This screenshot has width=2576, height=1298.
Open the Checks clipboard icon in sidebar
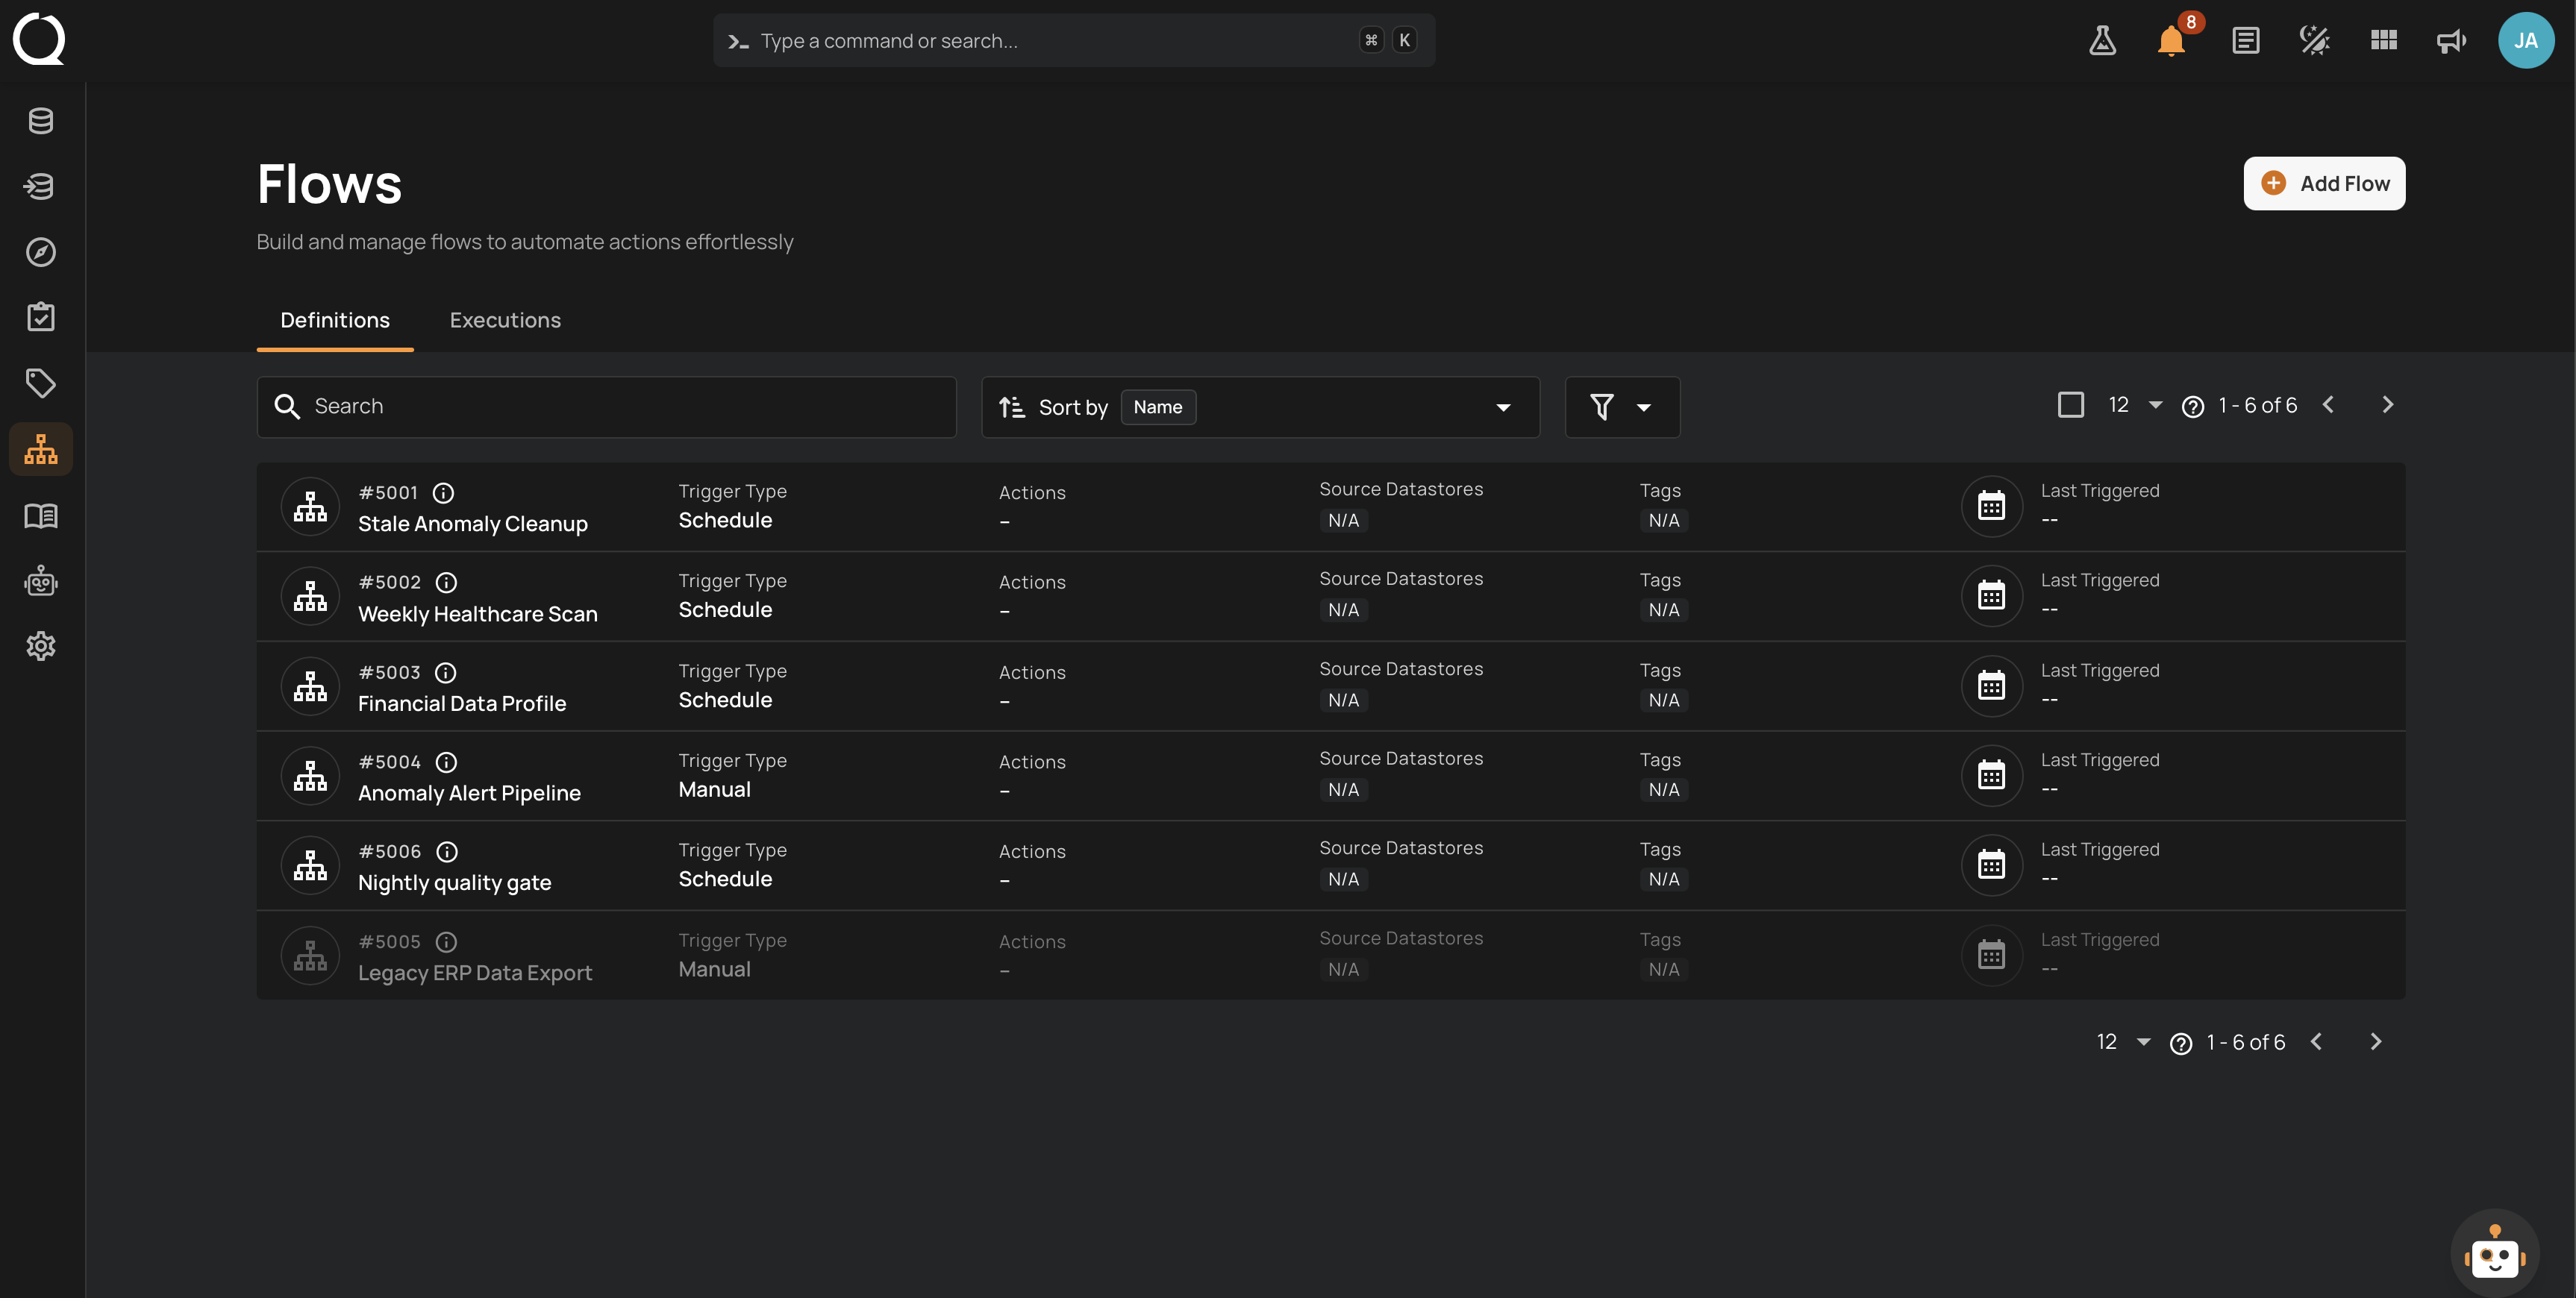[41, 317]
